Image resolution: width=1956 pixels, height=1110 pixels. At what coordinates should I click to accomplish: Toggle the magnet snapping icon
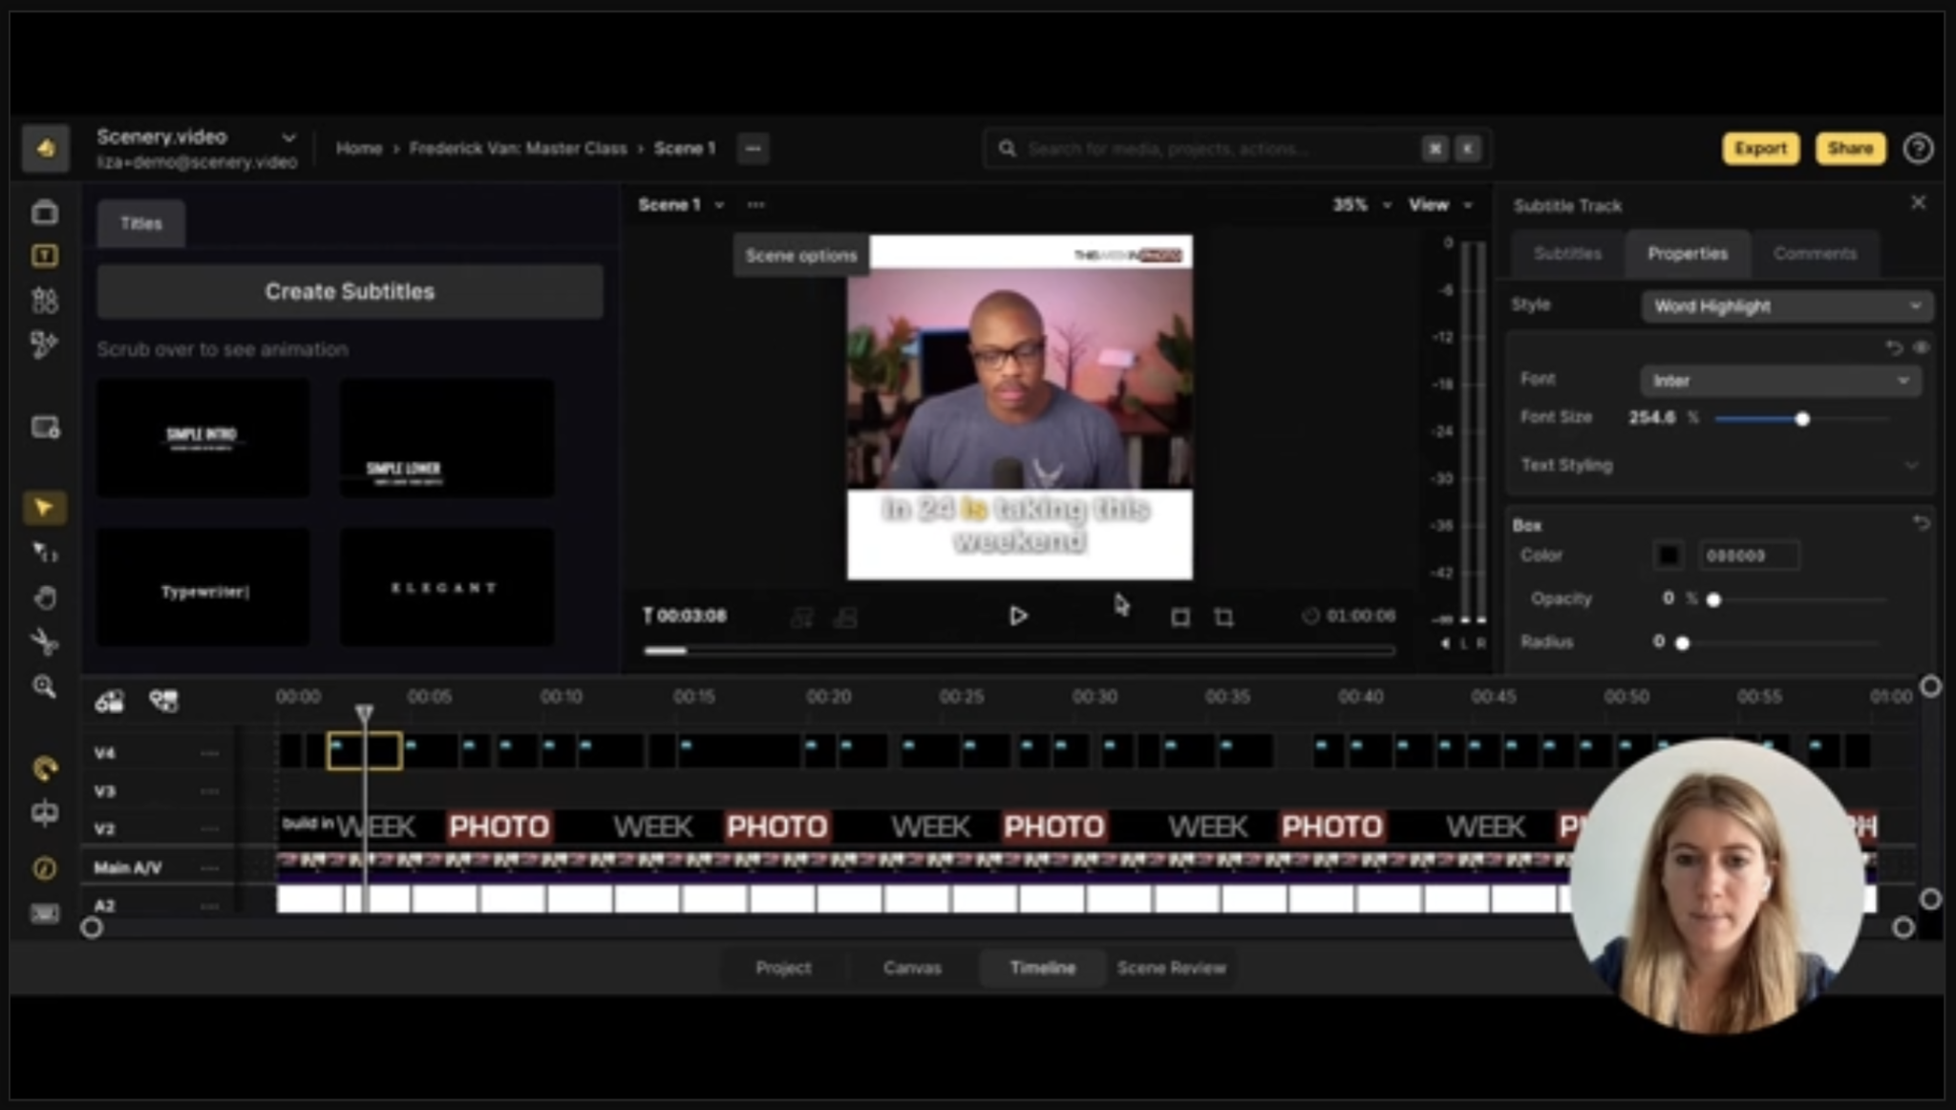coord(44,767)
